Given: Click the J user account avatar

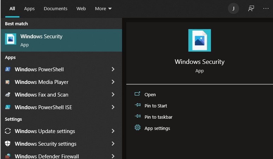Looking at the screenshot, I should pyautogui.click(x=233, y=8).
